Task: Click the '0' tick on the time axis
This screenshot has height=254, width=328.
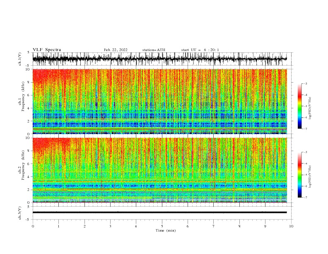Action: 33,226
